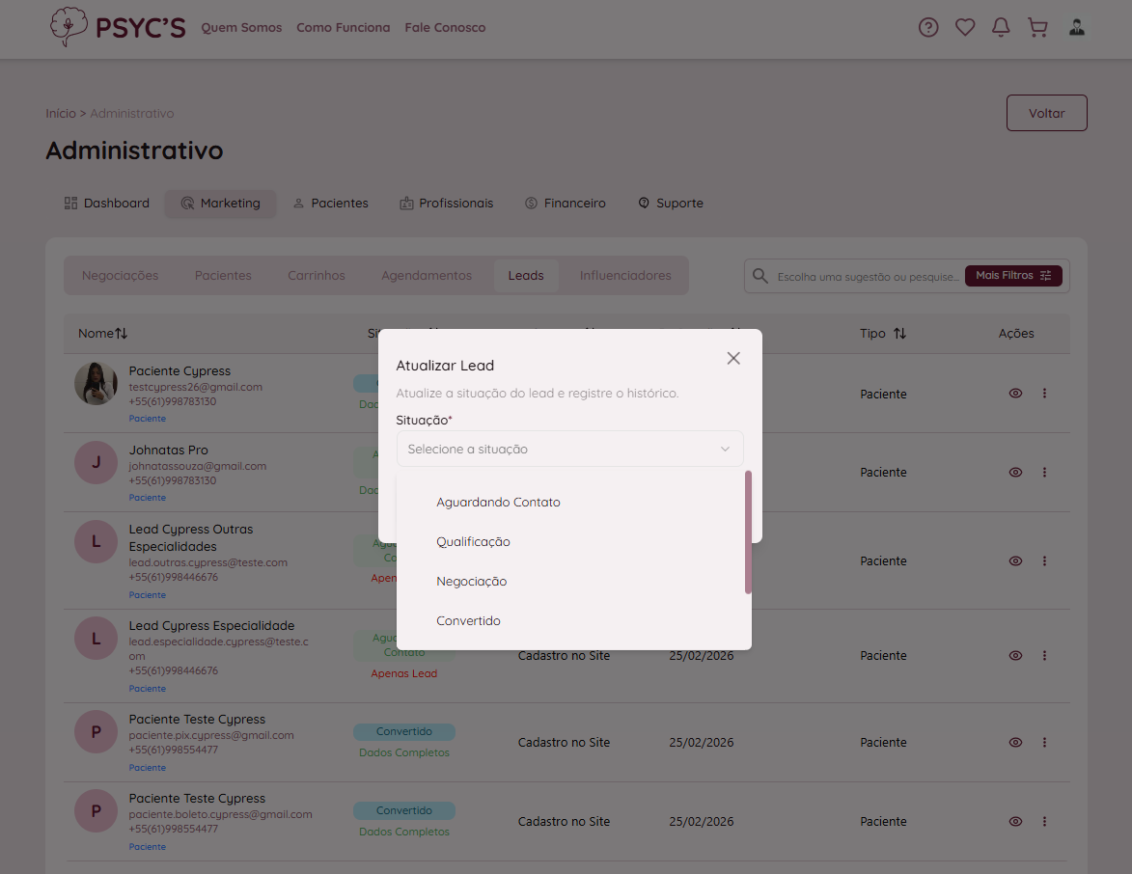Close the Atualizar Lead dialog
The height and width of the screenshot is (874, 1132).
point(733,358)
